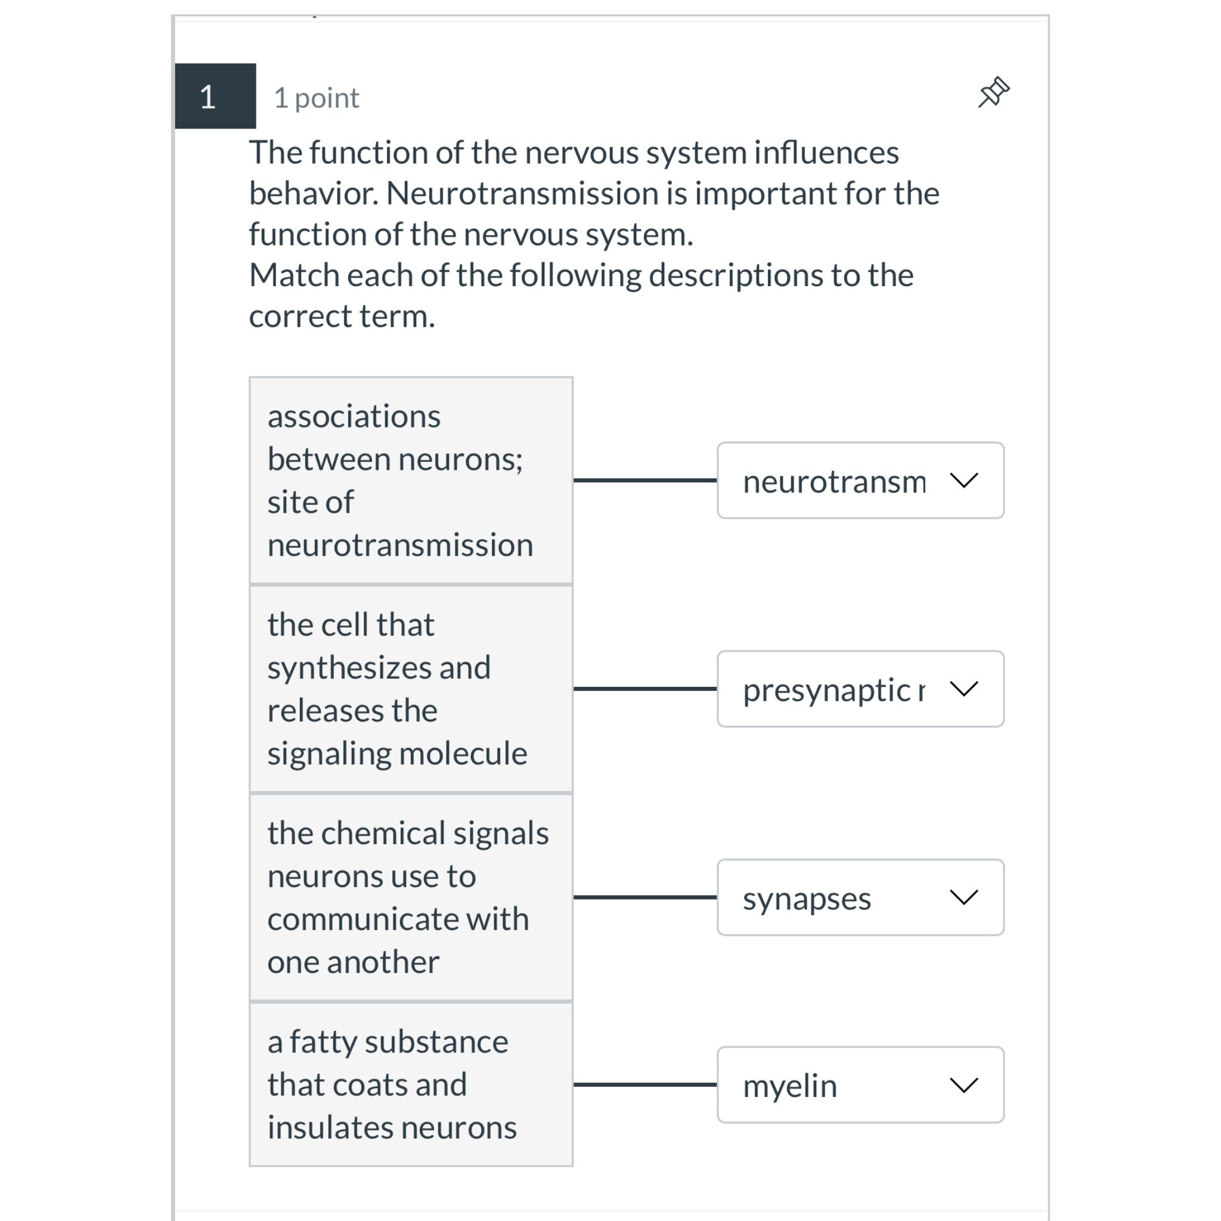Click the connector line leading to "synapses"
The width and height of the screenshot is (1221, 1221).
(x=644, y=897)
